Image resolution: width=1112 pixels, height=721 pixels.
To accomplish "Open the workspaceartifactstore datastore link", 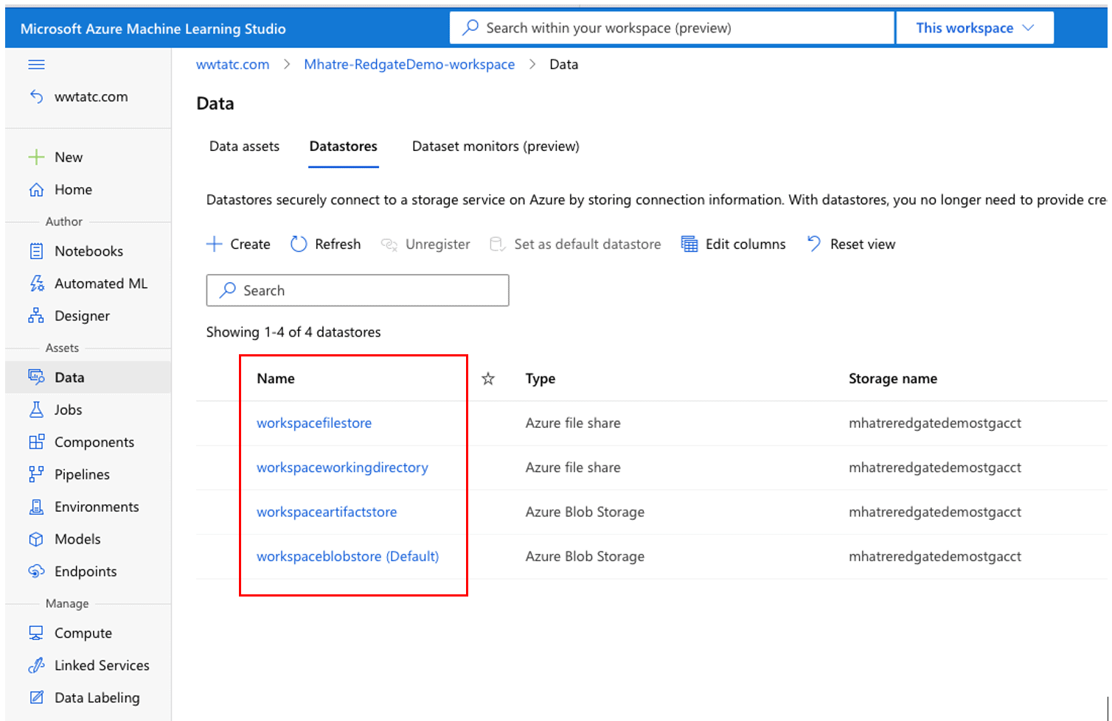I will (x=327, y=512).
